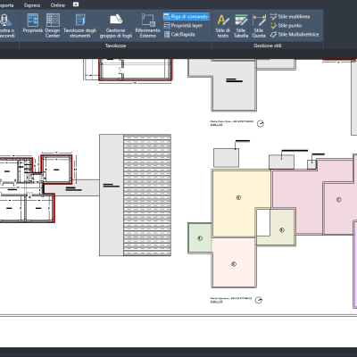Select the small green room region marker
This screenshot has height=357, width=357.
click(200, 238)
